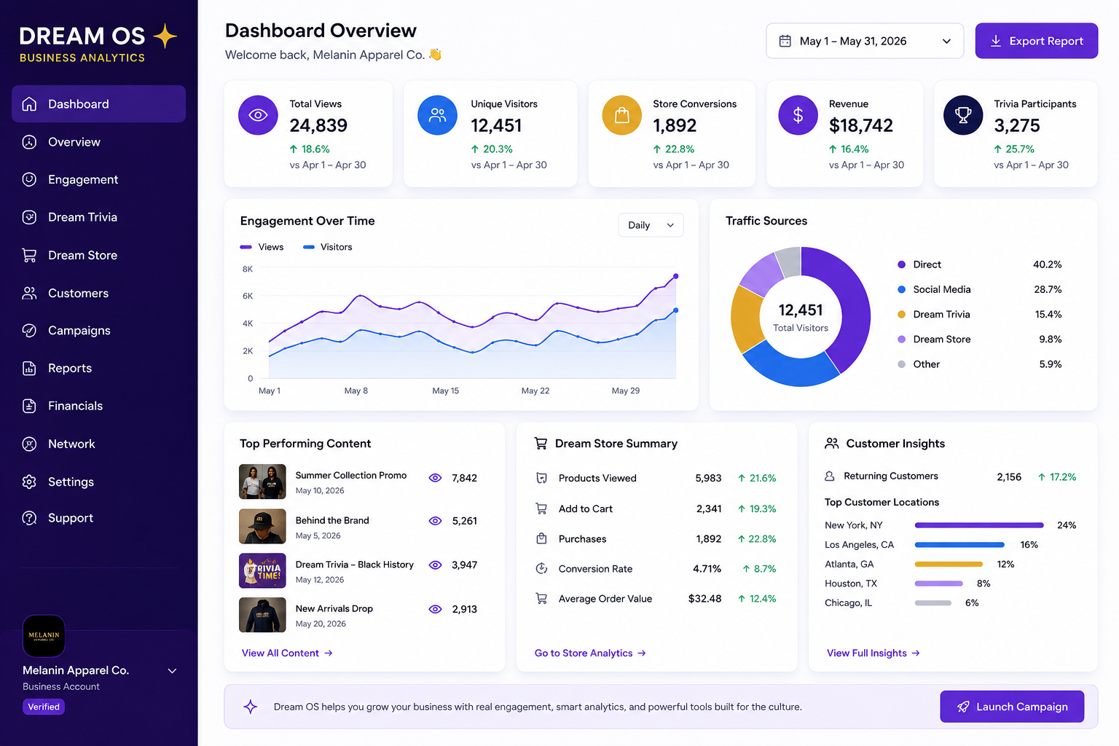Open the Engagement menu item

[x=98, y=179]
